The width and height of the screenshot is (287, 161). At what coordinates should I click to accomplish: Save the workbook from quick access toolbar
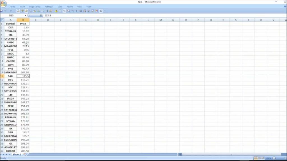(1, 11)
